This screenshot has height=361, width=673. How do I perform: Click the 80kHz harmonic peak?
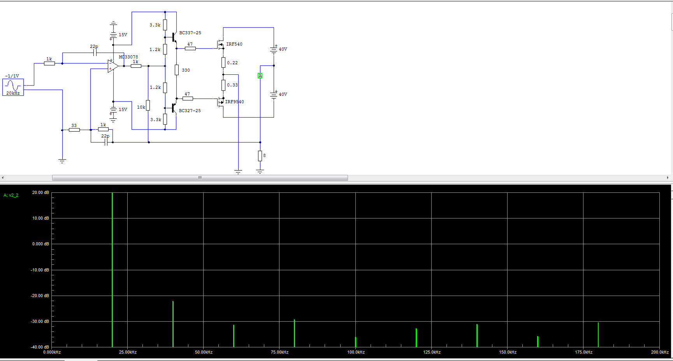pos(294,333)
